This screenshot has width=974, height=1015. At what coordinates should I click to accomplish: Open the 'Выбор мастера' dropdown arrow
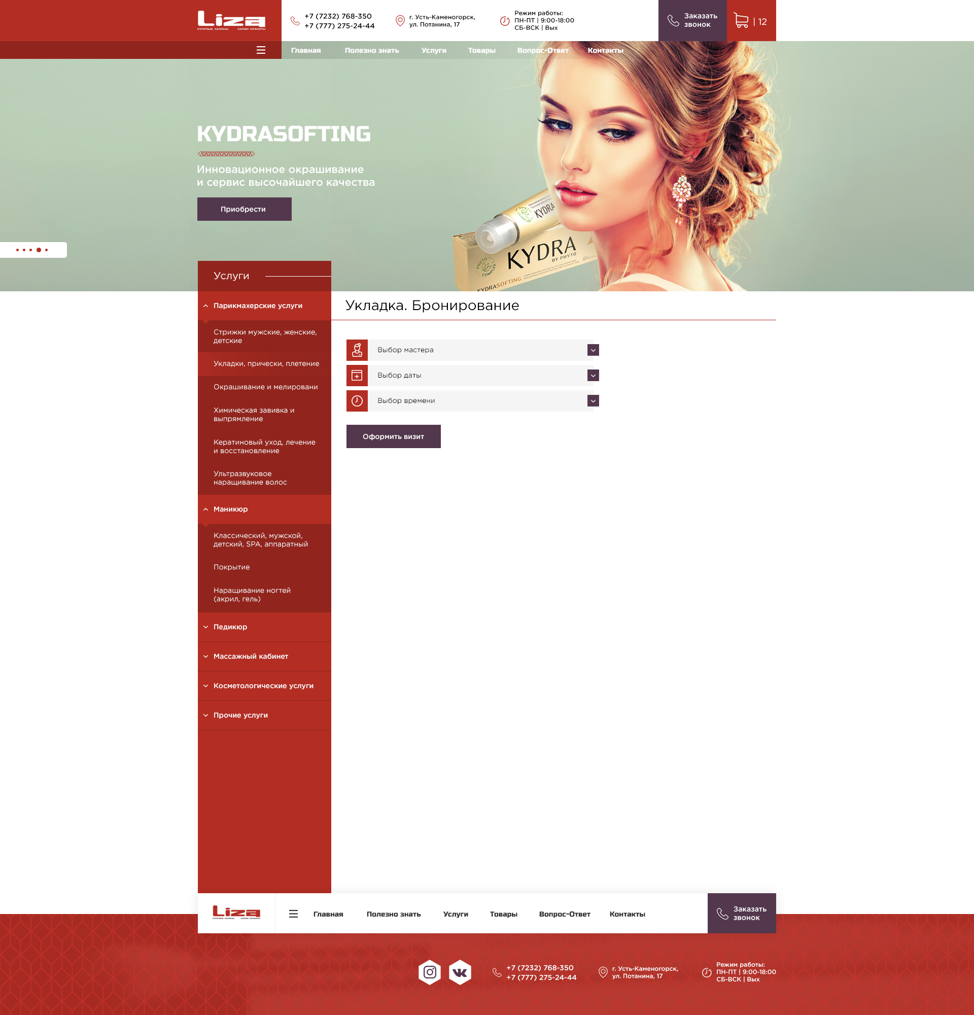593,350
